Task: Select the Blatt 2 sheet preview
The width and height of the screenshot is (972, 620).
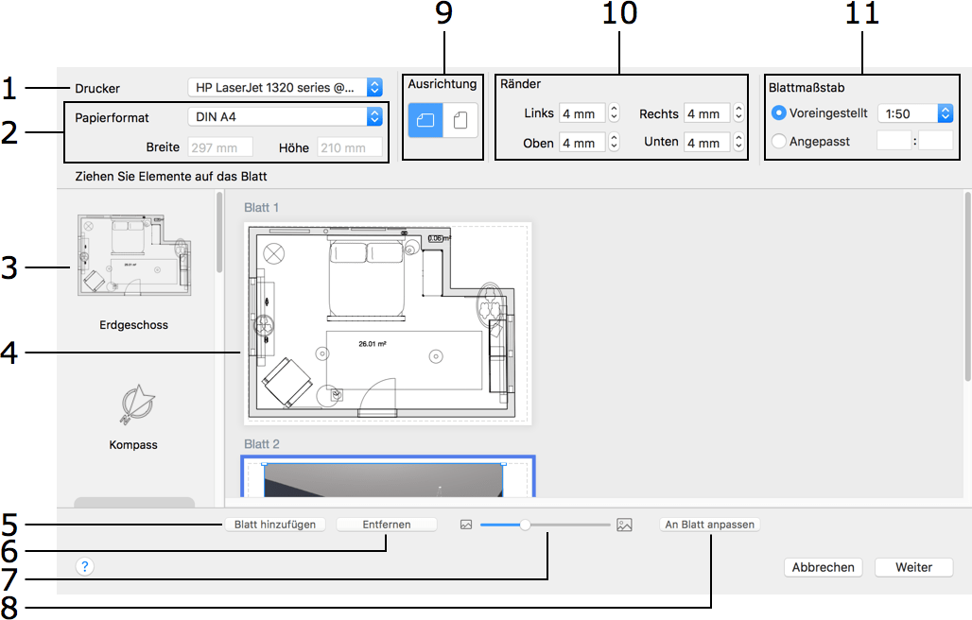Action: (388, 476)
